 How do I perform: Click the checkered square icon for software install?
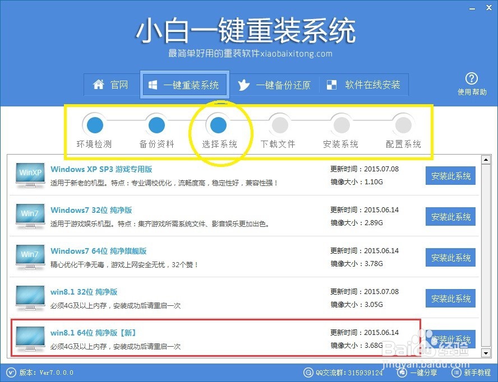coord(331,85)
